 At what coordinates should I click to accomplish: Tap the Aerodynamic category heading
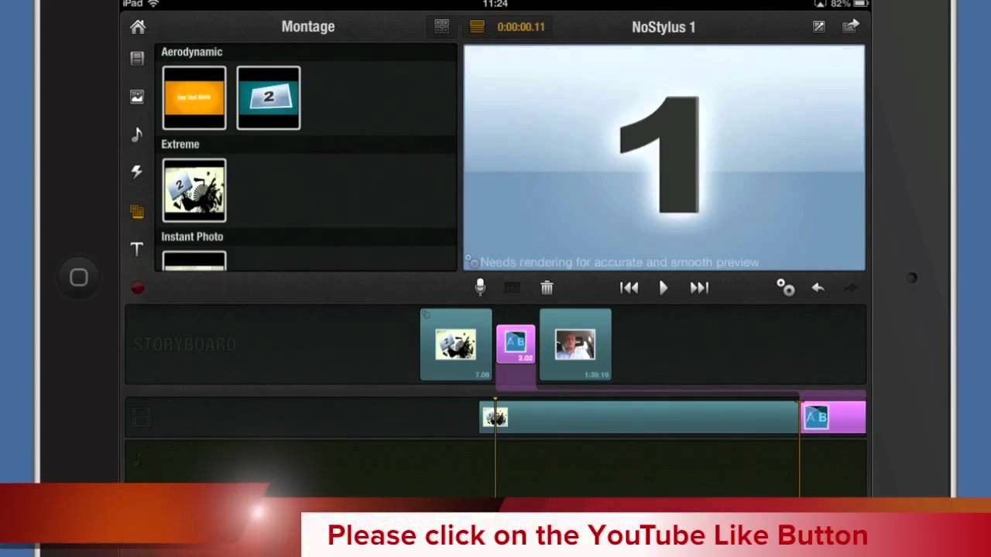[x=192, y=52]
